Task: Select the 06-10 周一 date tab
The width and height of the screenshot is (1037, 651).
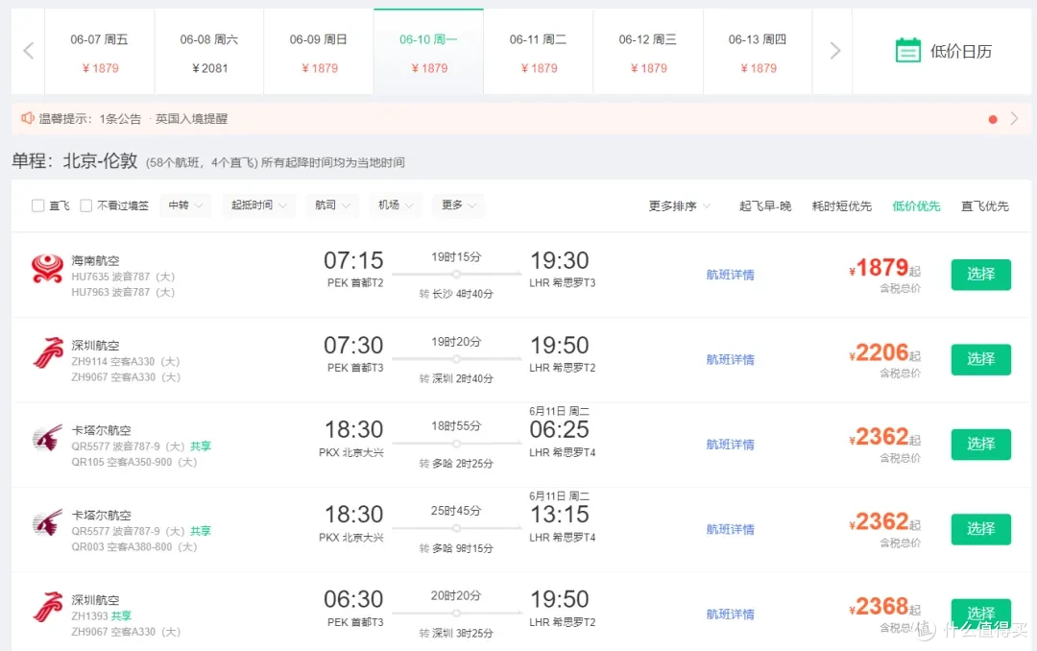Action: [x=428, y=52]
